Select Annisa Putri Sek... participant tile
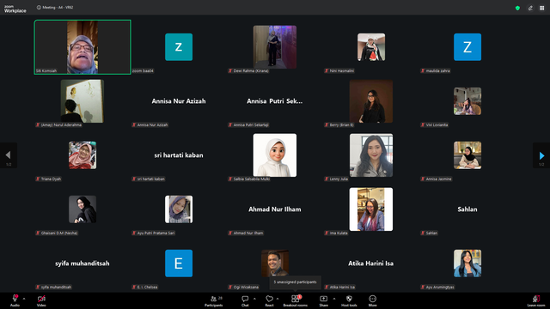Screen dimensions: 550x309 [275, 101]
